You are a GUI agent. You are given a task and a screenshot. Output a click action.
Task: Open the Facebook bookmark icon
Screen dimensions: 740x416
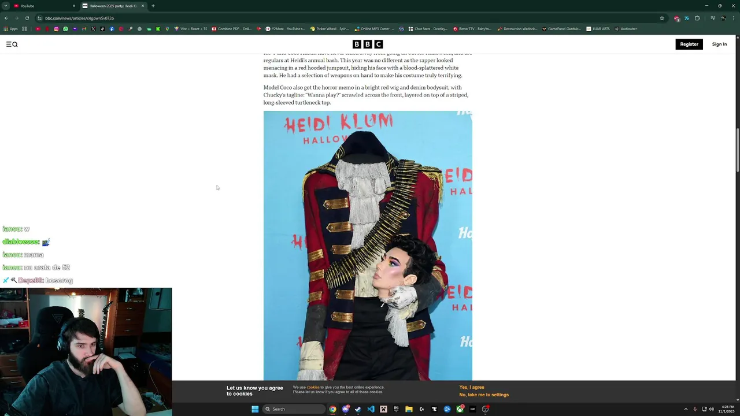[x=112, y=29]
